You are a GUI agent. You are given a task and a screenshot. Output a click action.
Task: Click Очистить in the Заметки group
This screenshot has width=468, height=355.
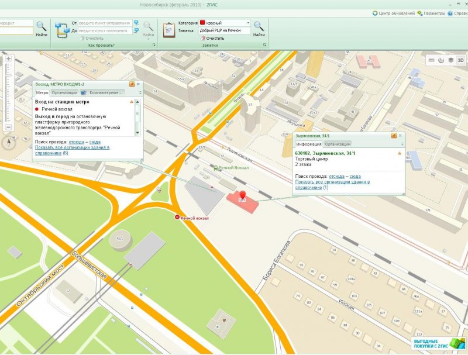(x=212, y=38)
